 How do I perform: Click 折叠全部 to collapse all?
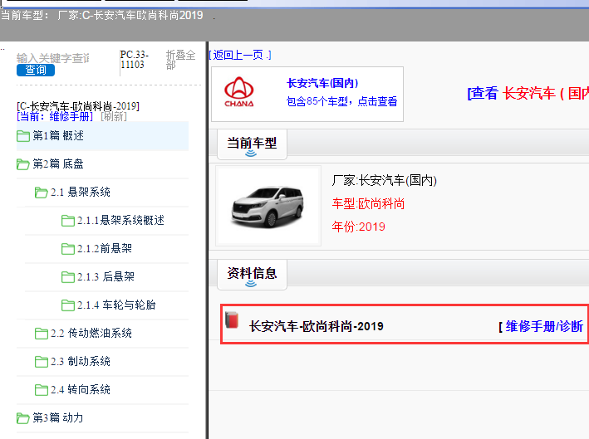pyautogui.click(x=180, y=60)
